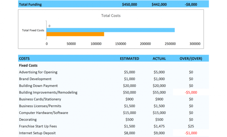Click the $1,475 actual franchise fee
Screen dimensions: 227x137
coord(159,126)
